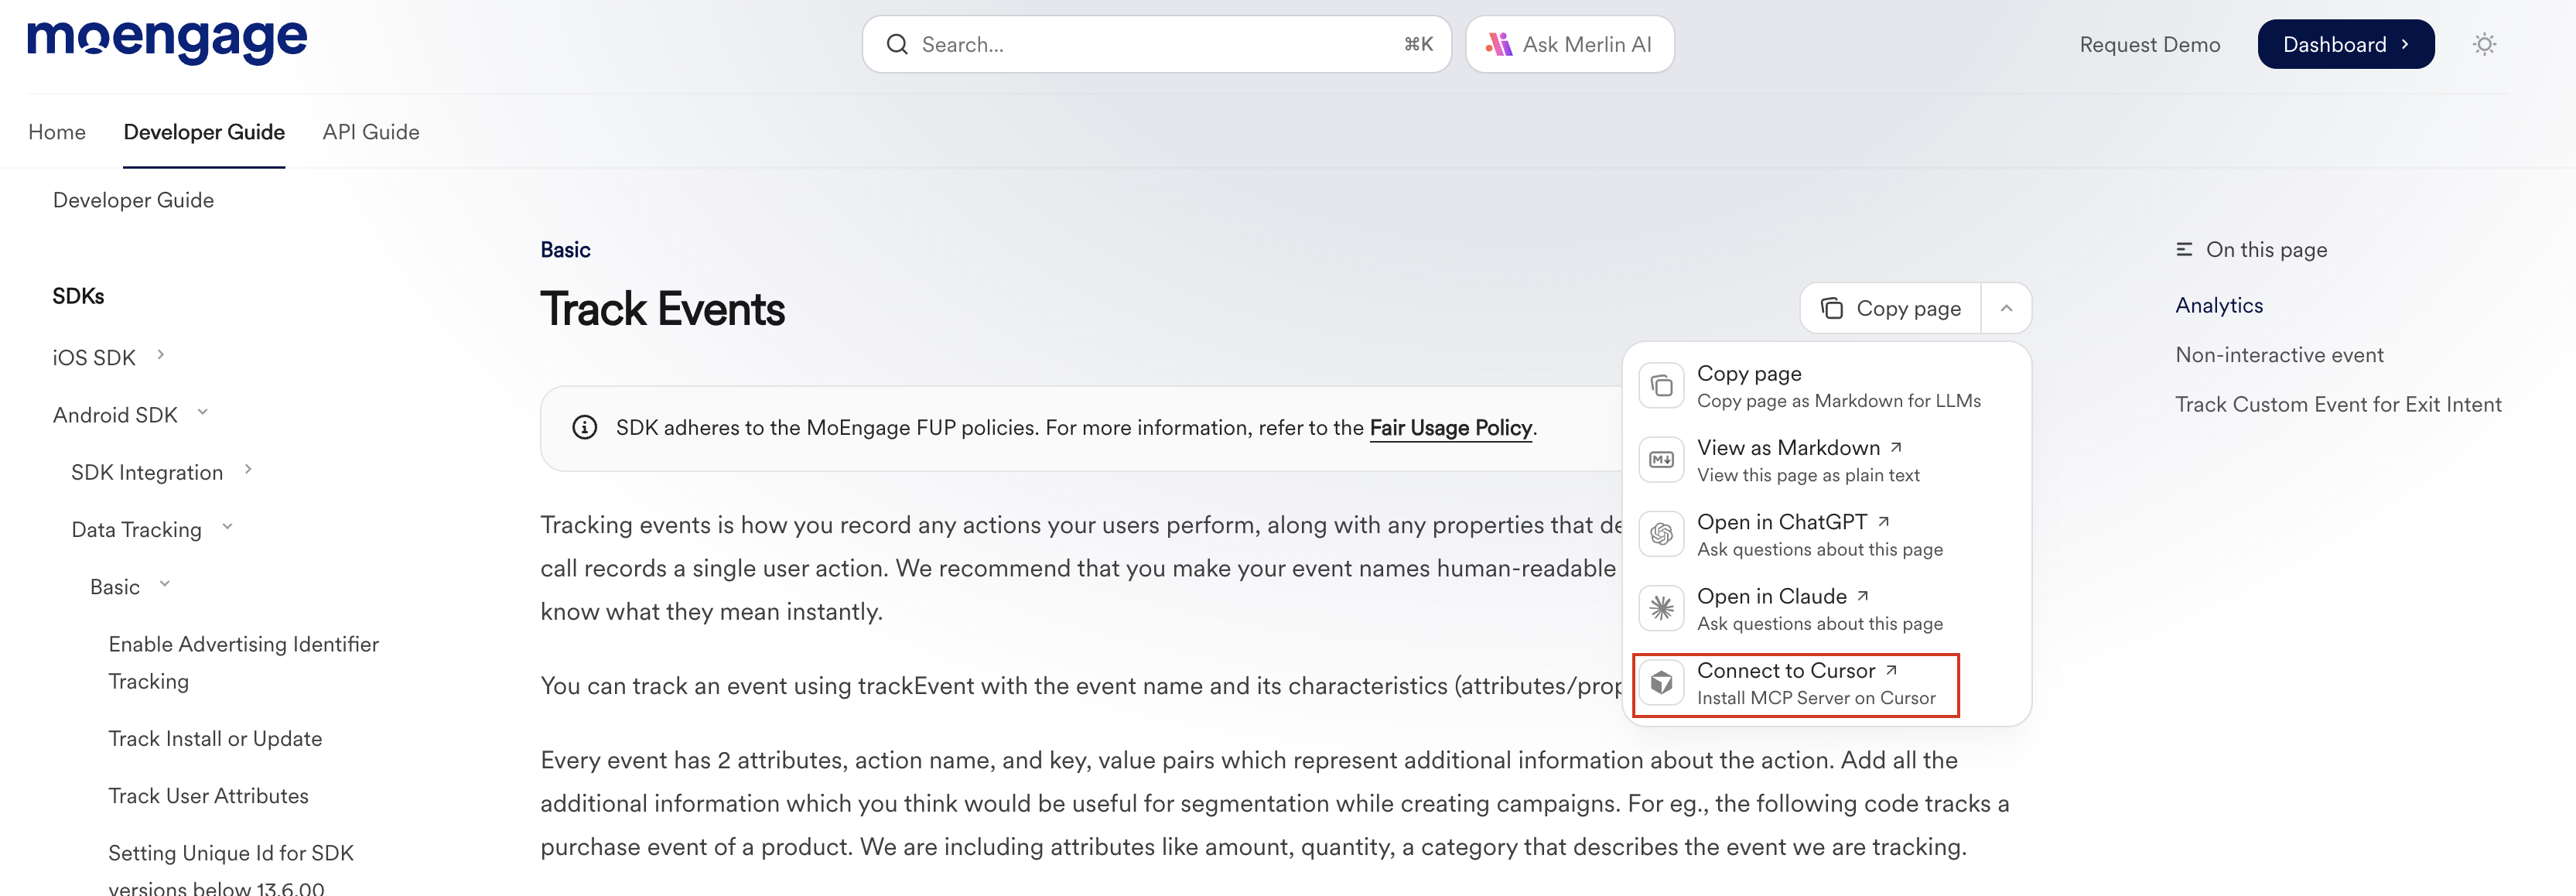This screenshot has width=2576, height=896.
Task: Jump to Non-interactive event section
Action: point(2278,355)
